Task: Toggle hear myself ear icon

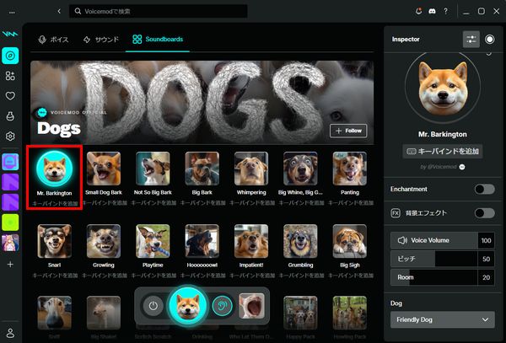Action: (x=222, y=306)
